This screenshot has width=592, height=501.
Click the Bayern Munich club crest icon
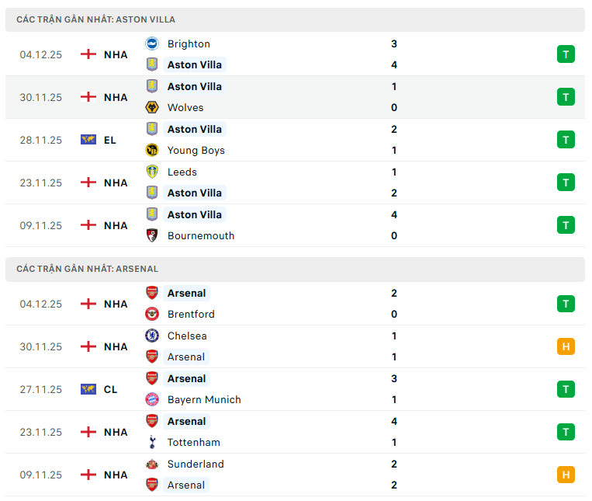click(x=152, y=400)
